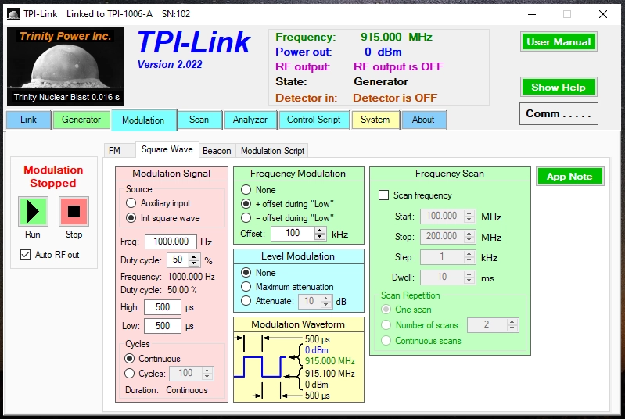Increase Number of scans up arrow
The width and height of the screenshot is (625, 419).
tap(512, 322)
